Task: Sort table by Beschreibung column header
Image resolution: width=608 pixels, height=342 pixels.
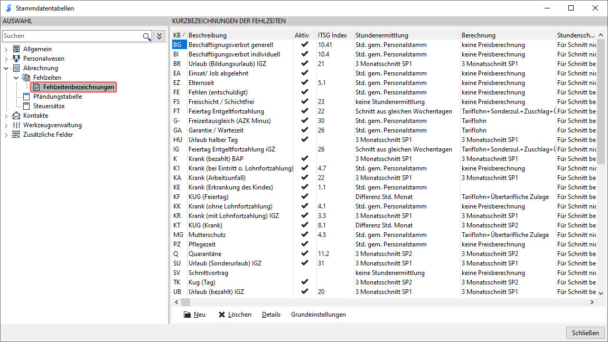Action: pyautogui.click(x=240, y=35)
